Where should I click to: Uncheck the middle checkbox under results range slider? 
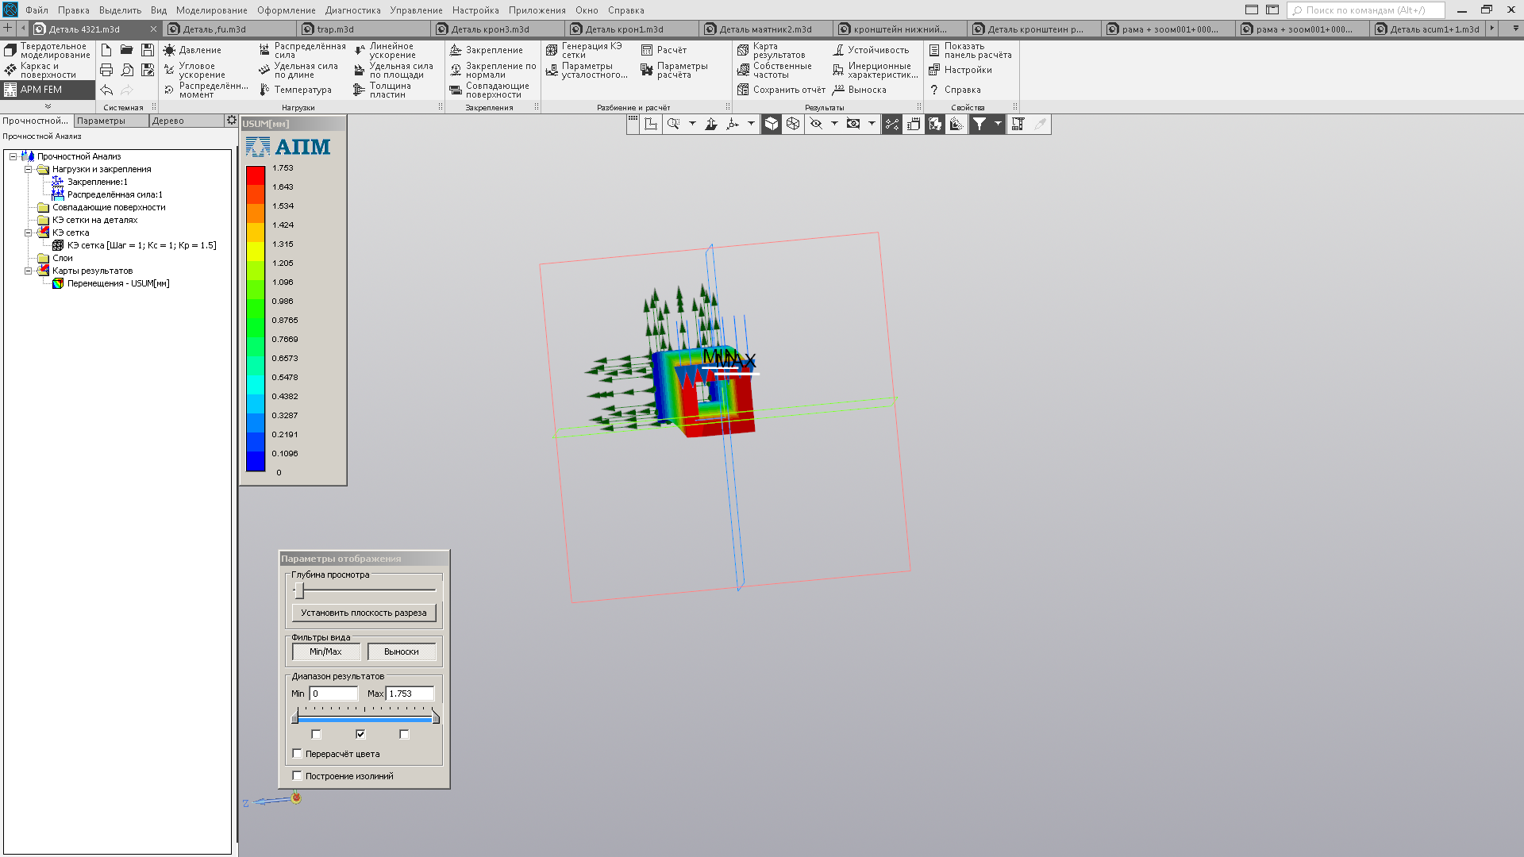360,734
